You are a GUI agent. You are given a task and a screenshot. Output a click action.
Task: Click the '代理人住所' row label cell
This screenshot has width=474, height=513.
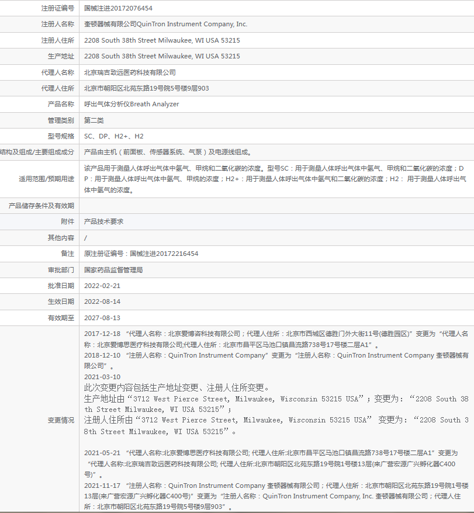pyautogui.click(x=58, y=88)
